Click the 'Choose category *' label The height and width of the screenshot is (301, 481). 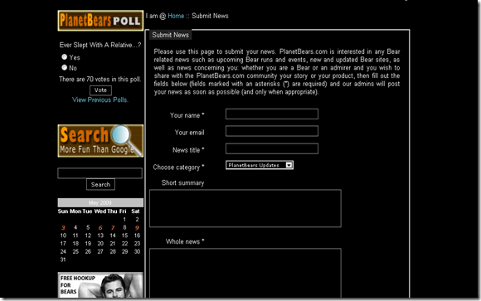click(178, 167)
